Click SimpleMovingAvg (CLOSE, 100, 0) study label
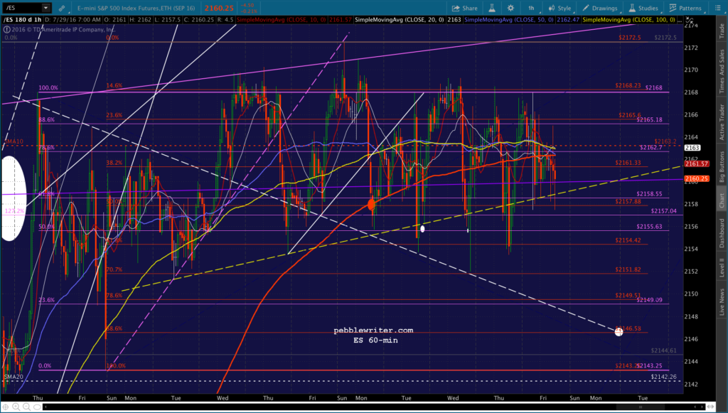Viewport: 728px width, 413px height. [629, 20]
